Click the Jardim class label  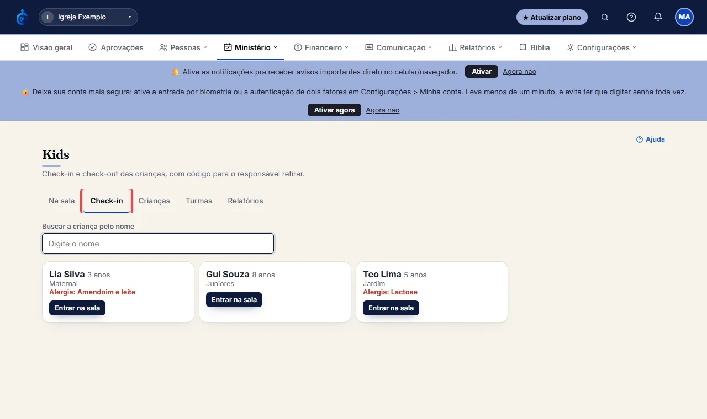[374, 284]
